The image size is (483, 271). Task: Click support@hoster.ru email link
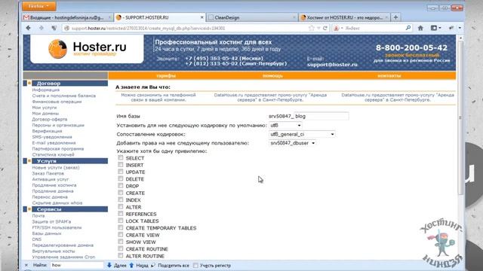332,65
